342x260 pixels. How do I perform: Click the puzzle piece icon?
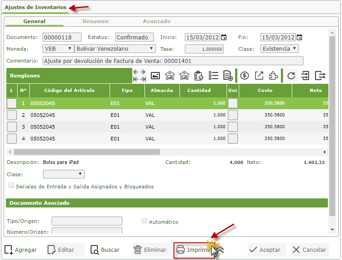point(274,76)
